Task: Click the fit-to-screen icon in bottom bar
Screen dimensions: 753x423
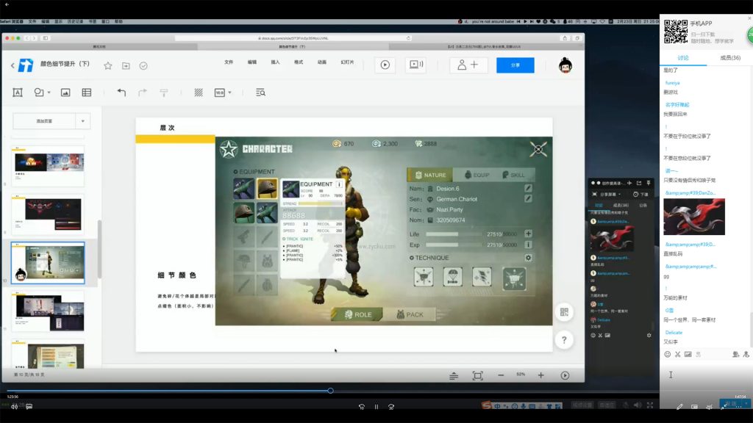Action: tap(477, 375)
